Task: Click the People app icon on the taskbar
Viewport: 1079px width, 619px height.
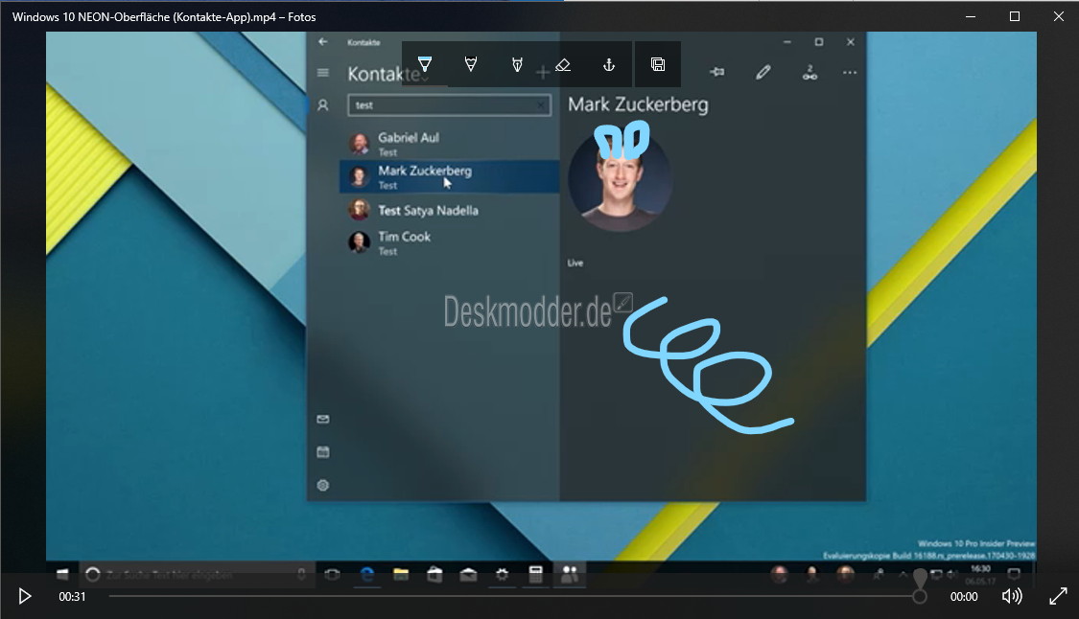Action: [x=570, y=574]
